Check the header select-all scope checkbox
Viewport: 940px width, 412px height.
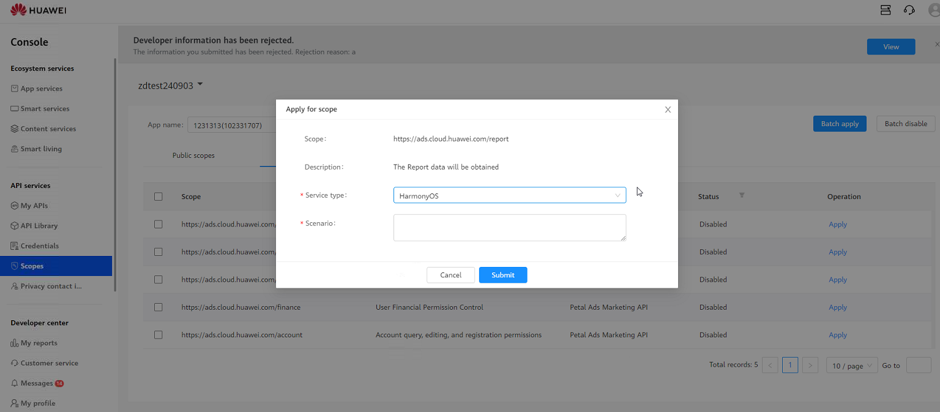(159, 197)
